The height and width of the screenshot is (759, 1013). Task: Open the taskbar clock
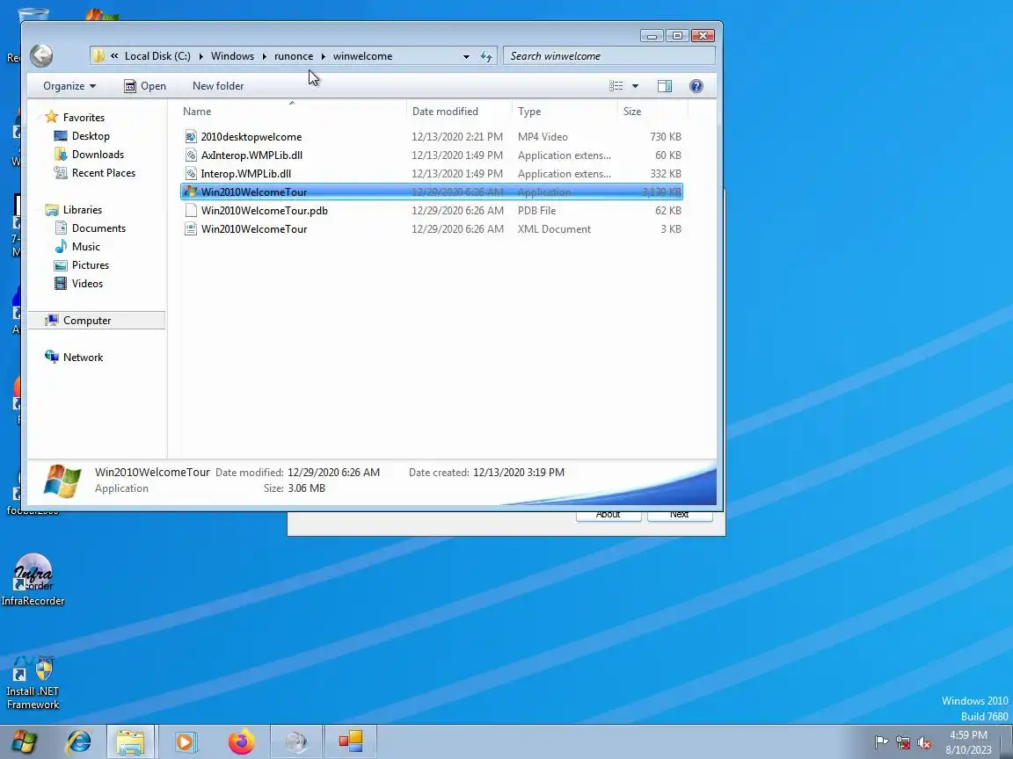coord(968,742)
